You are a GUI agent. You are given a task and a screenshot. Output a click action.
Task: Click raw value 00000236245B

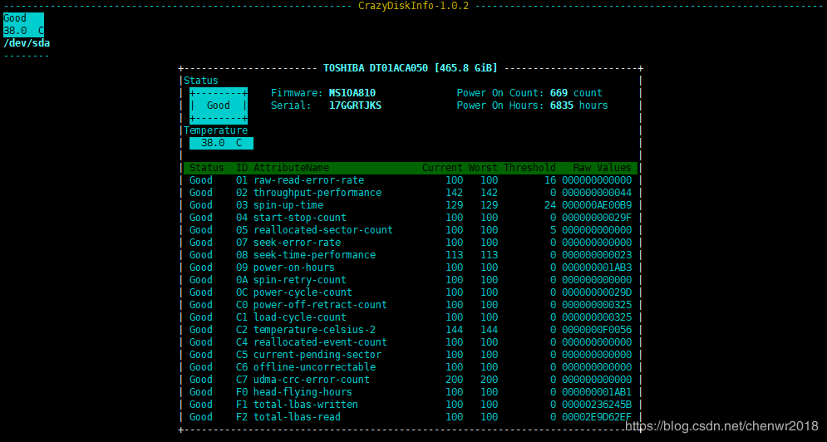[x=597, y=405]
